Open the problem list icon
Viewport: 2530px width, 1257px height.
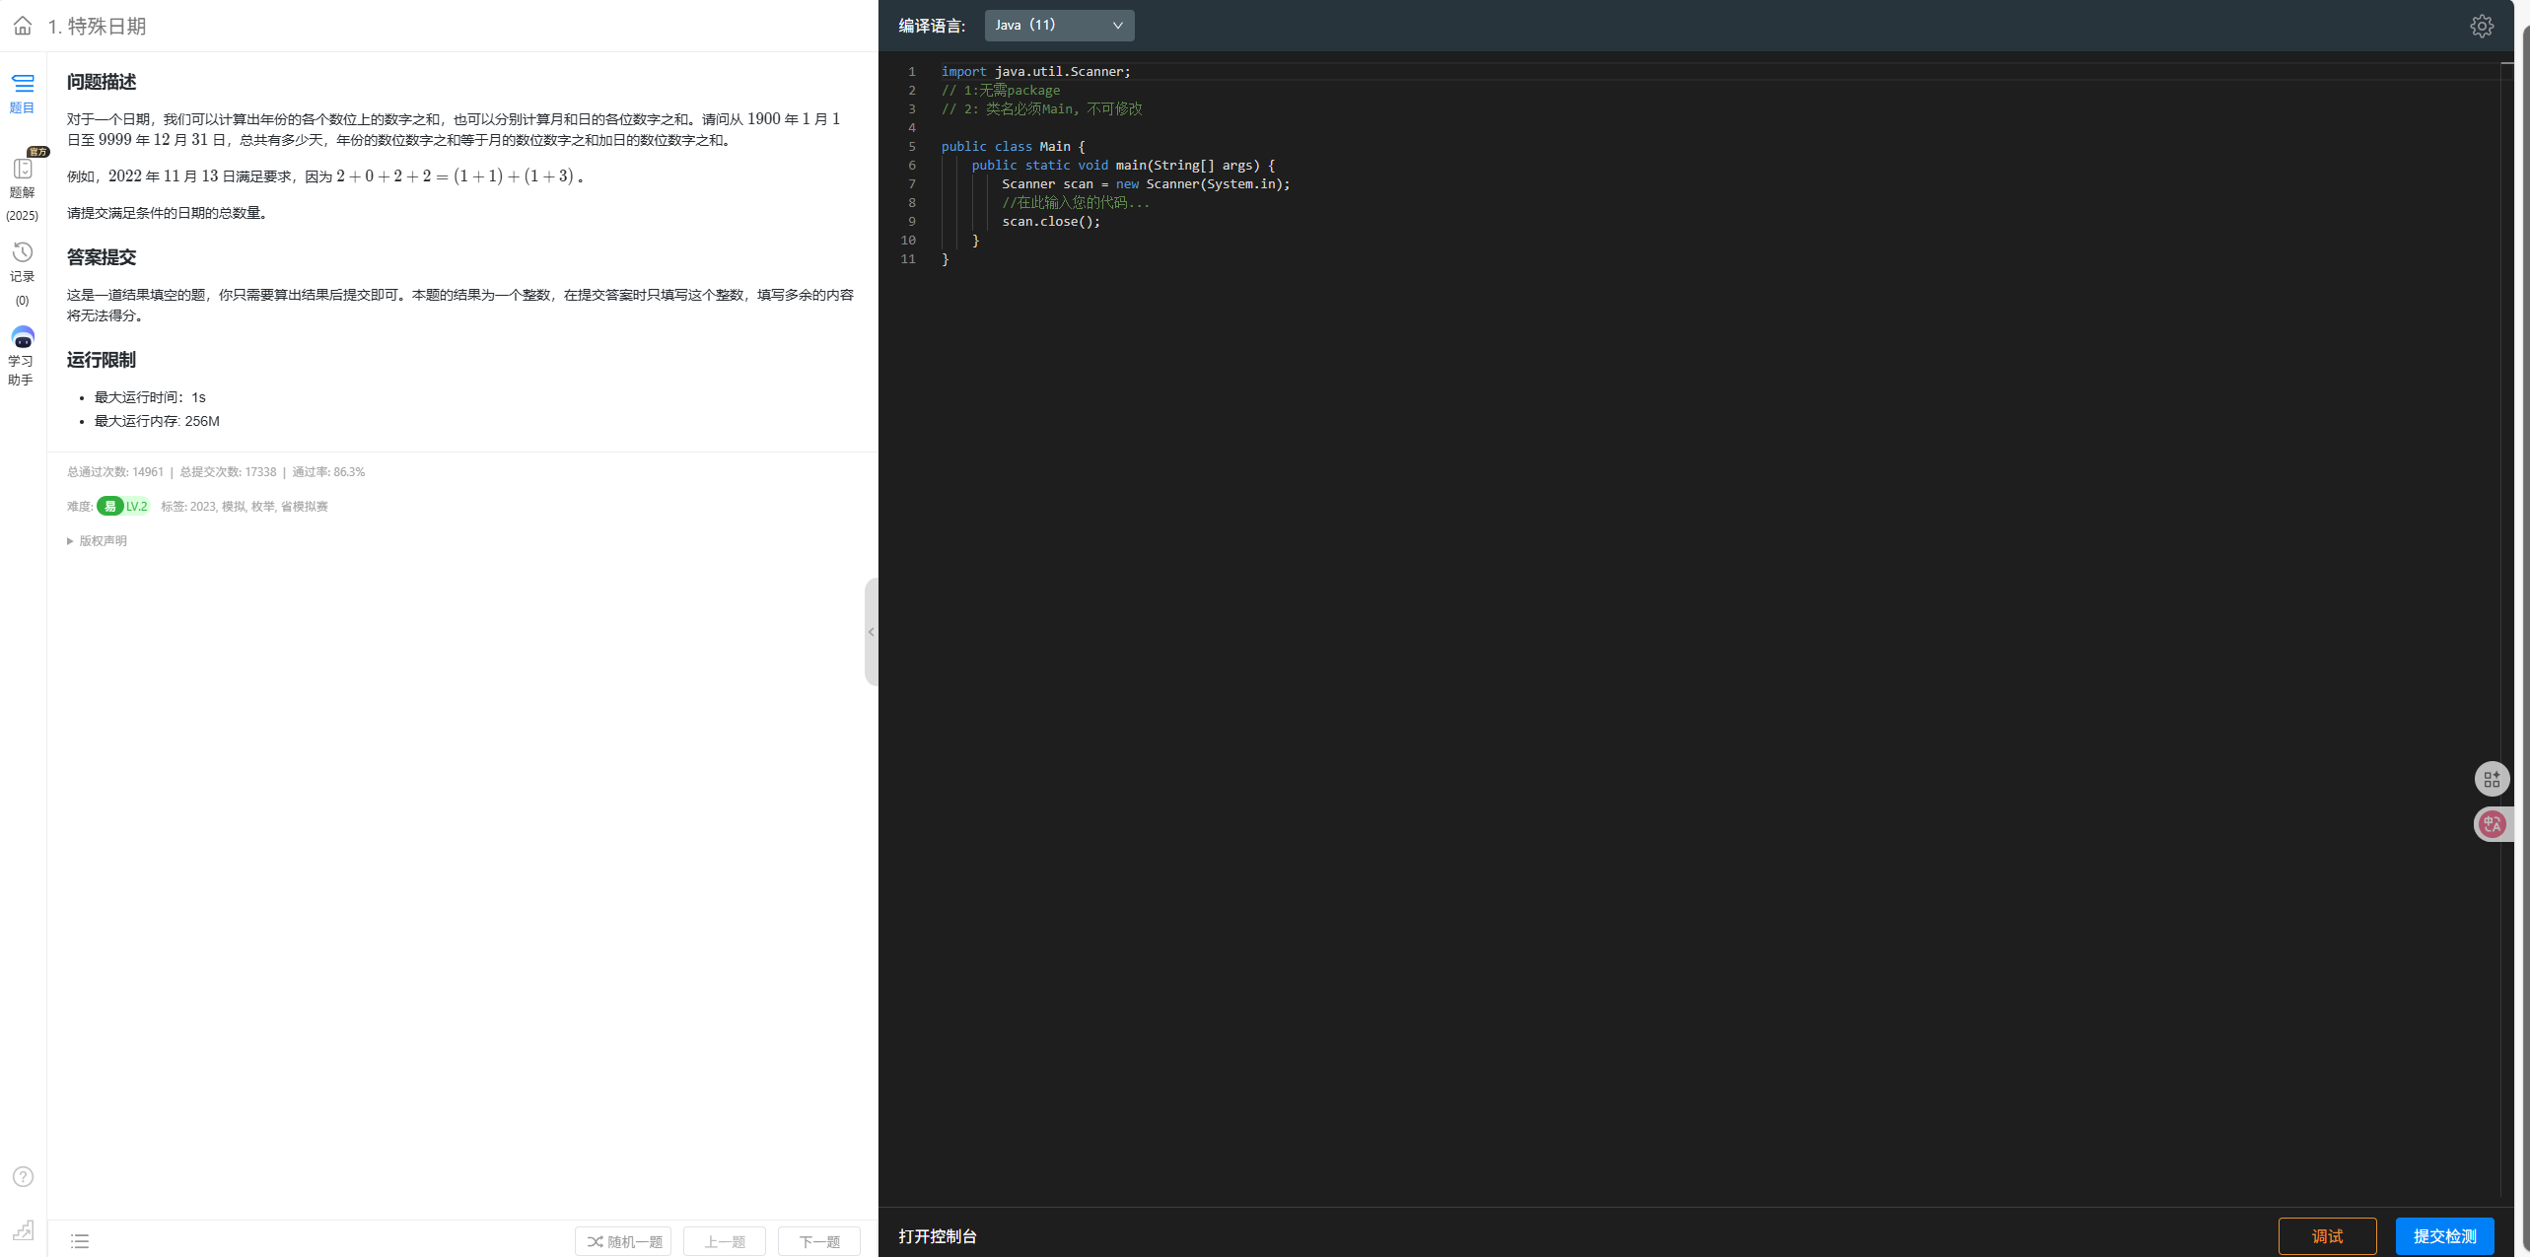pos(80,1241)
